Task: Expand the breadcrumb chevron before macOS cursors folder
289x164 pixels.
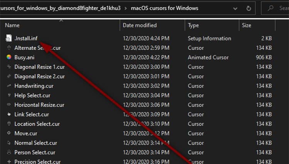Action: (126, 8)
